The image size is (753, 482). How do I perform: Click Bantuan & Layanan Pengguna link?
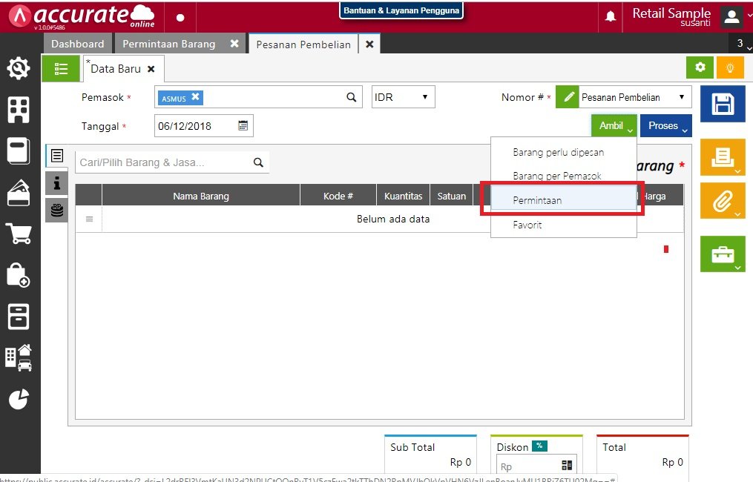point(401,10)
